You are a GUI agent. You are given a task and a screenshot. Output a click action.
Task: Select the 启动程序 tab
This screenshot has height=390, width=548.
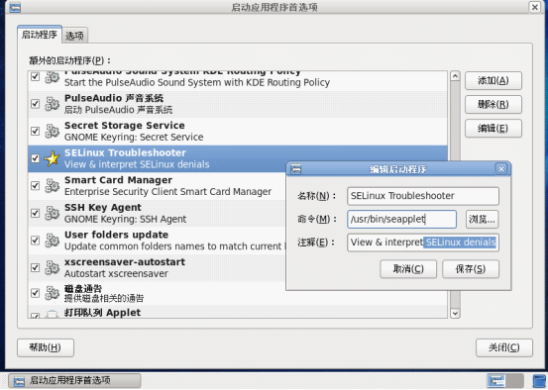[x=40, y=35]
